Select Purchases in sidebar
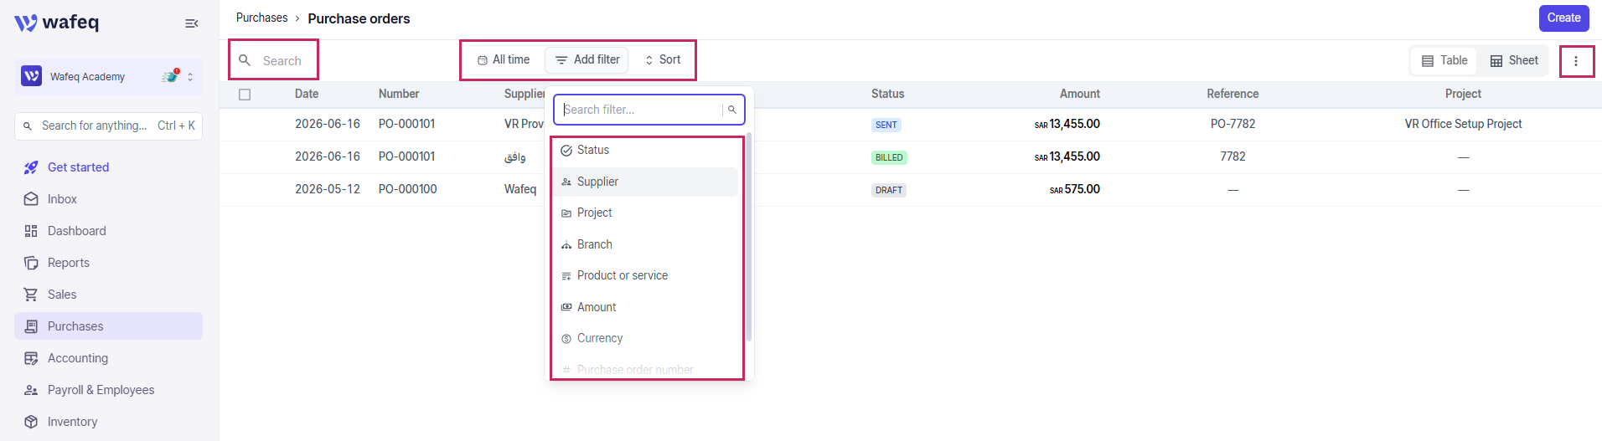Screen dimensions: 1602x441 [108, 326]
